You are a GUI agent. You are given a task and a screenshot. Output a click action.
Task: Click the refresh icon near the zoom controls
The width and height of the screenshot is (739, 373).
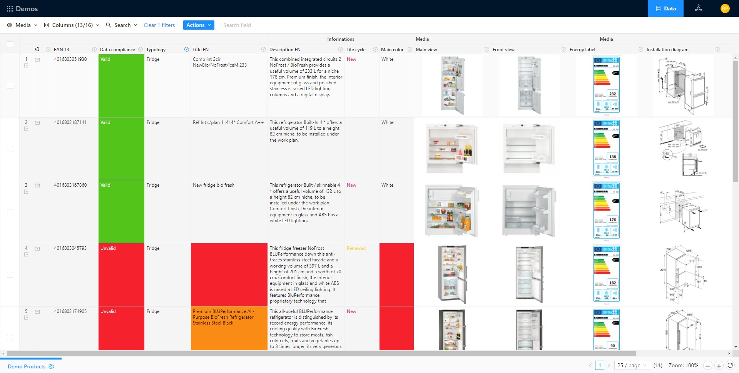tap(730, 366)
